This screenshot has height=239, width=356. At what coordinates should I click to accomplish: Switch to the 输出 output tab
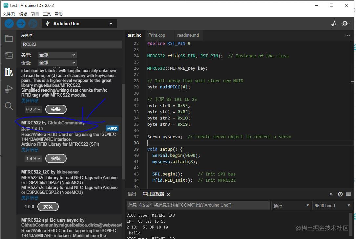coord(132,194)
